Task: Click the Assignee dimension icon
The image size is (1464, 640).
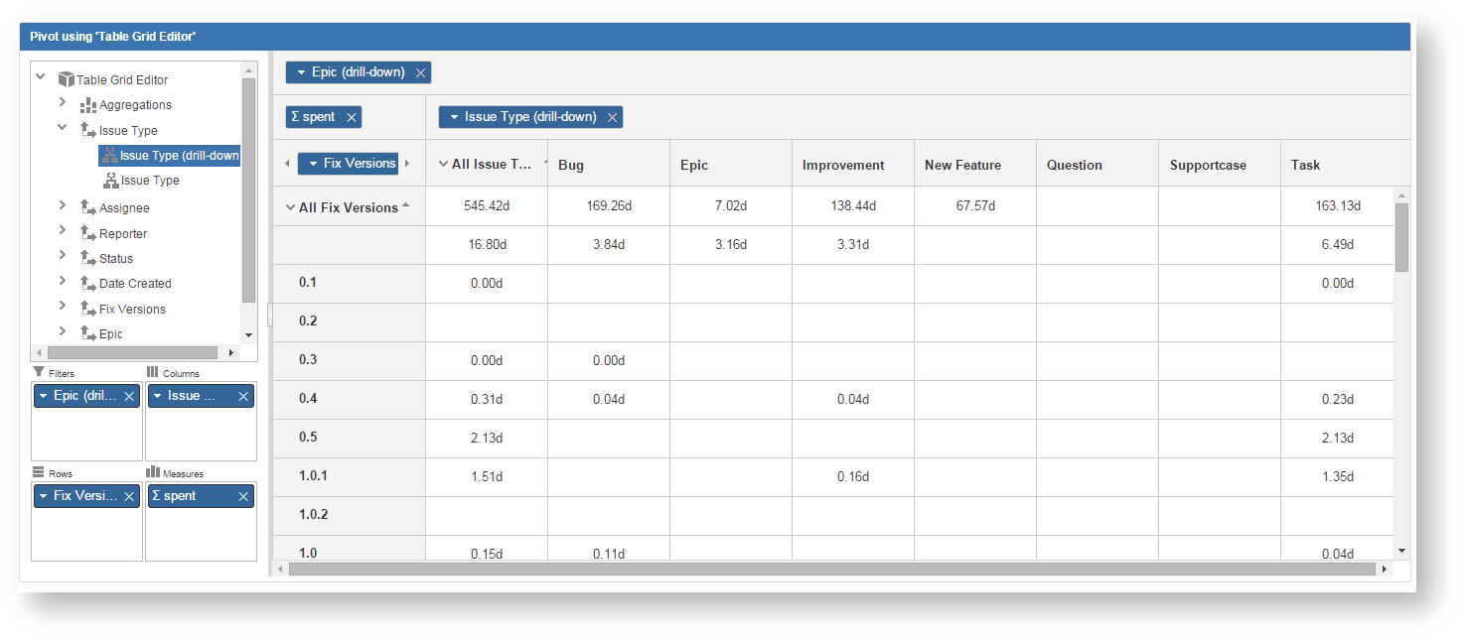Action: 88,208
